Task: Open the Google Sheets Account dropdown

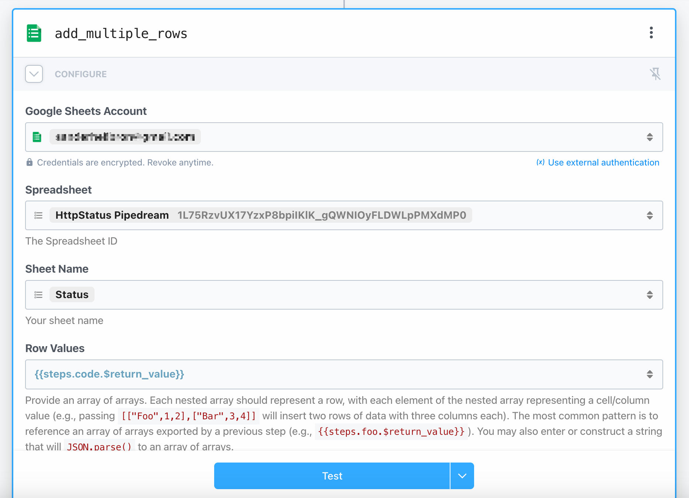Action: click(650, 137)
